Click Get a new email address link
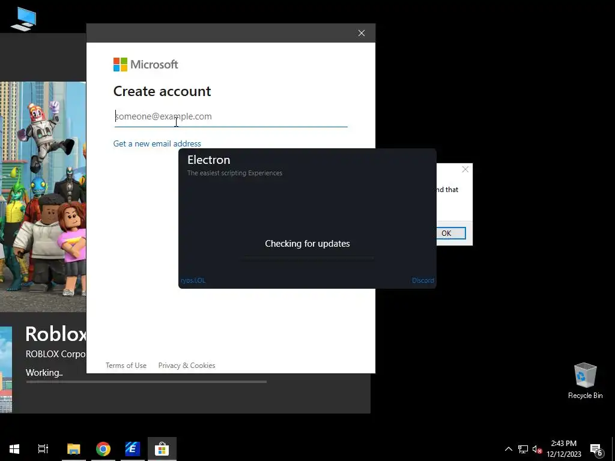Image resolution: width=615 pixels, height=461 pixels. point(157,143)
